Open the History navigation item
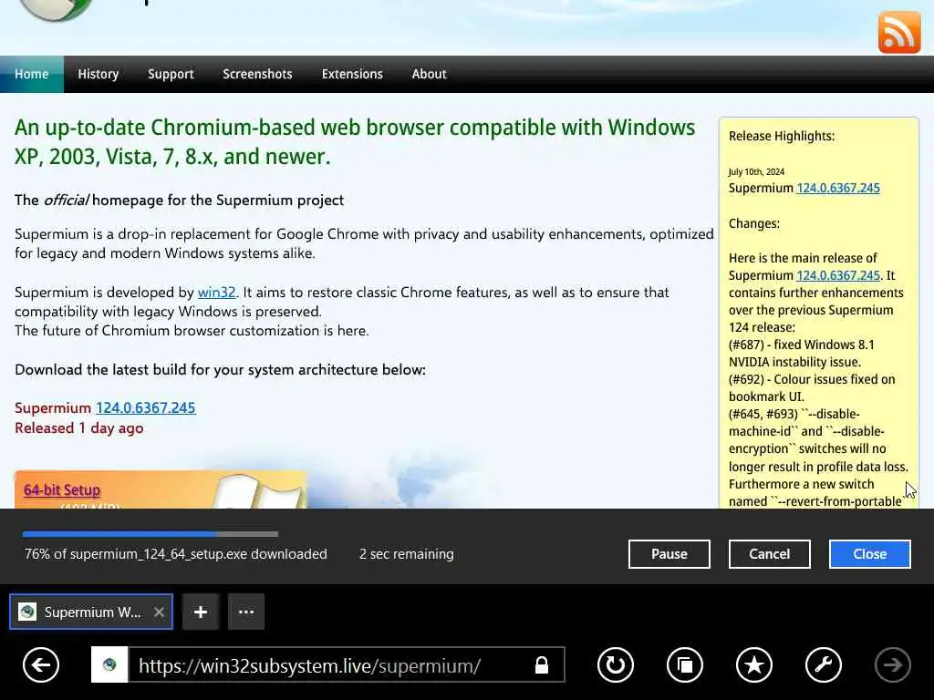 [99, 75]
